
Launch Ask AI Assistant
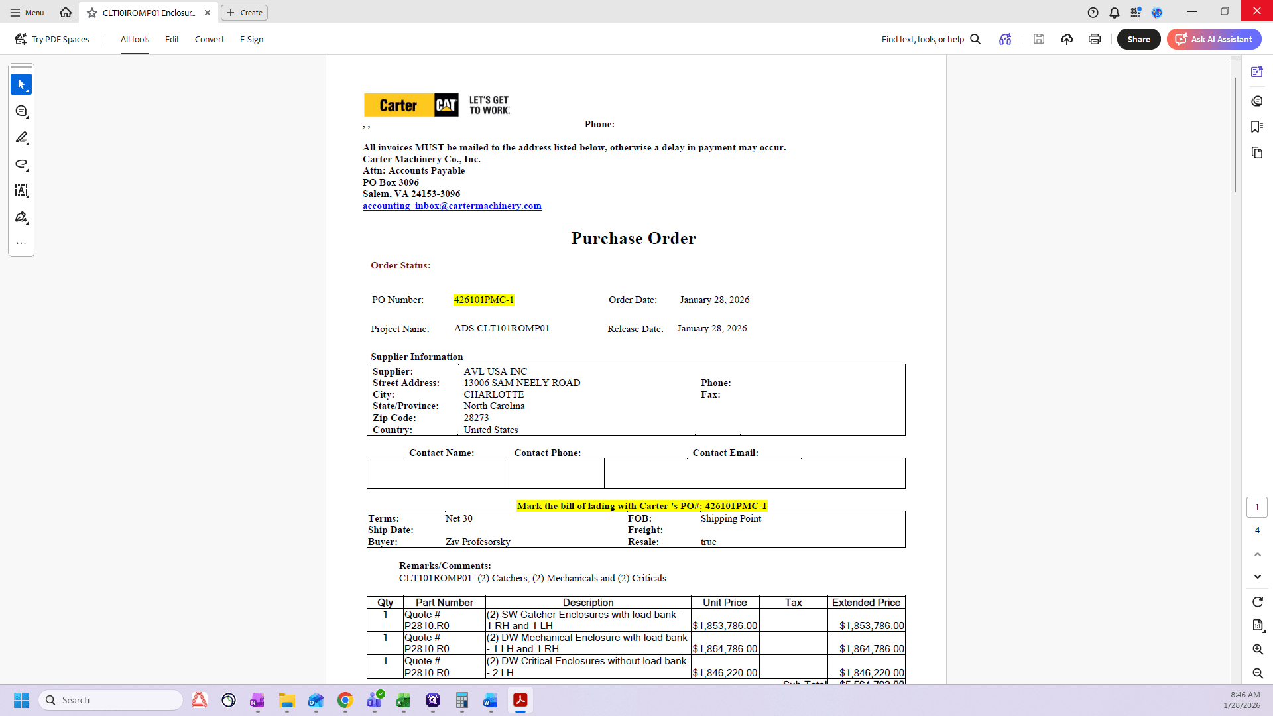(1214, 39)
